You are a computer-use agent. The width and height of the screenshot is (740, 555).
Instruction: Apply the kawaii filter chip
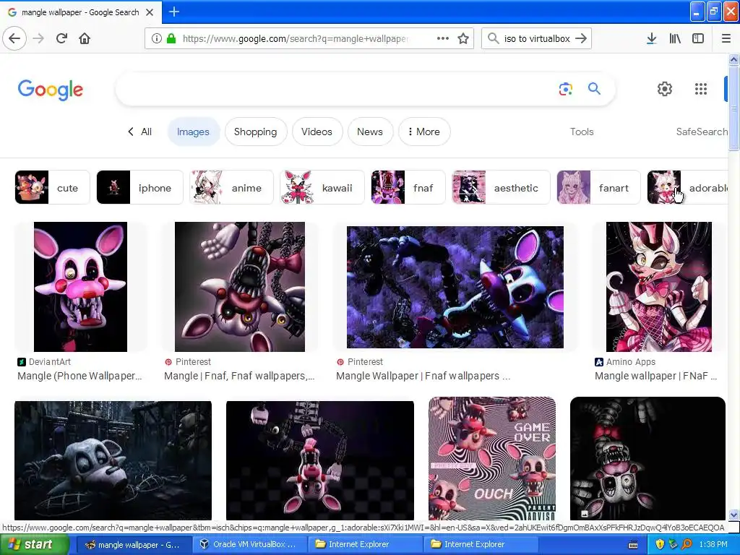point(322,187)
